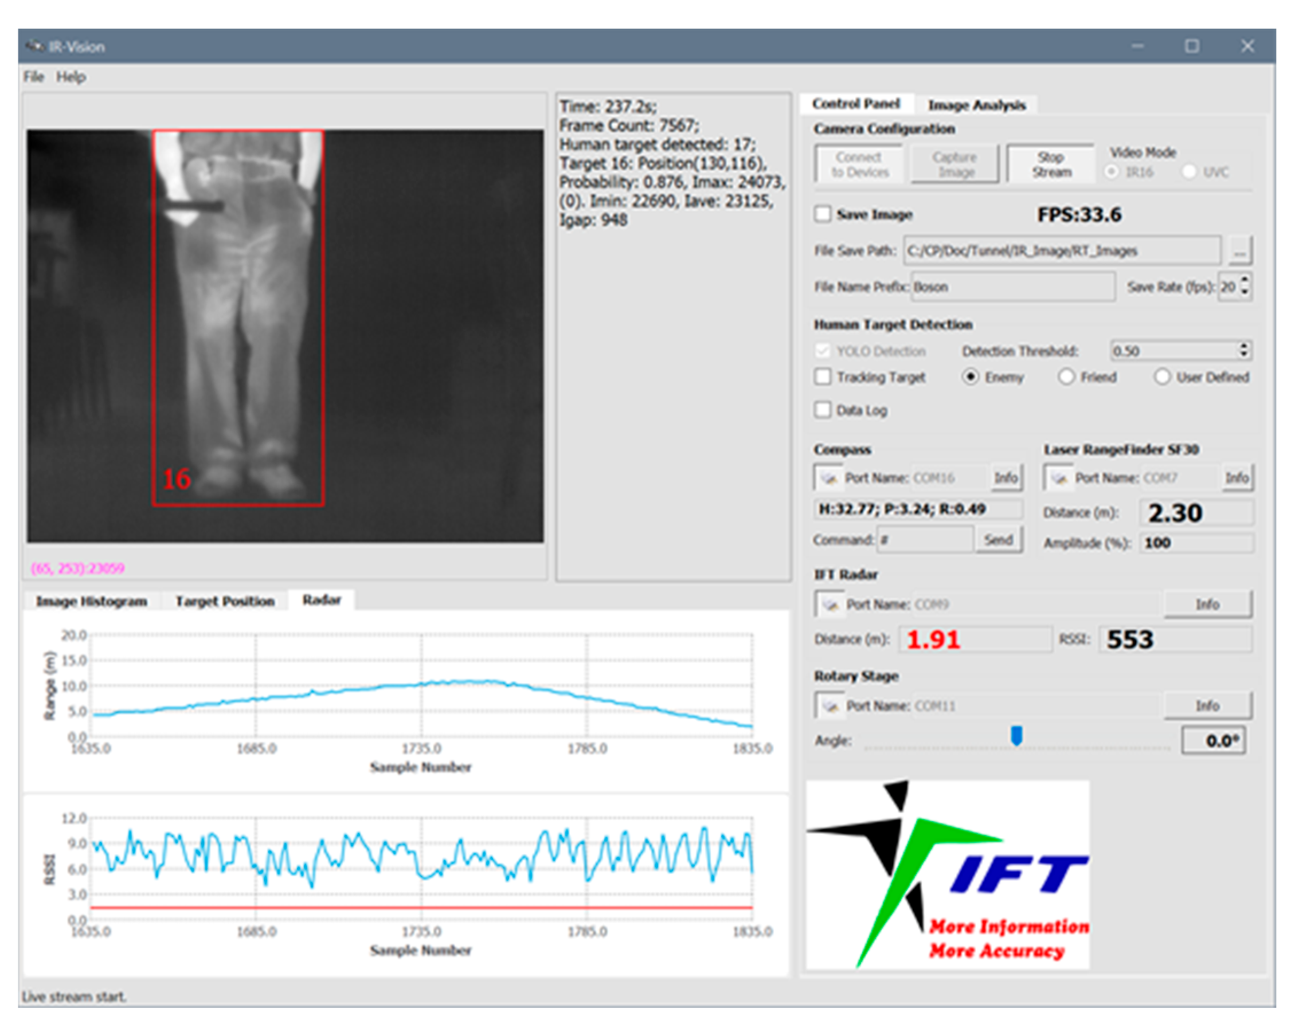Enable the Save Image checkbox
This screenshot has height=1032, width=1295.
click(822, 214)
